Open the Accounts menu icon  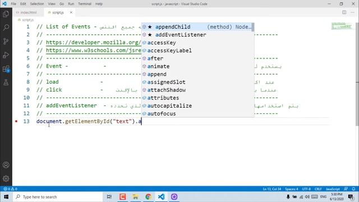(x=6, y=165)
